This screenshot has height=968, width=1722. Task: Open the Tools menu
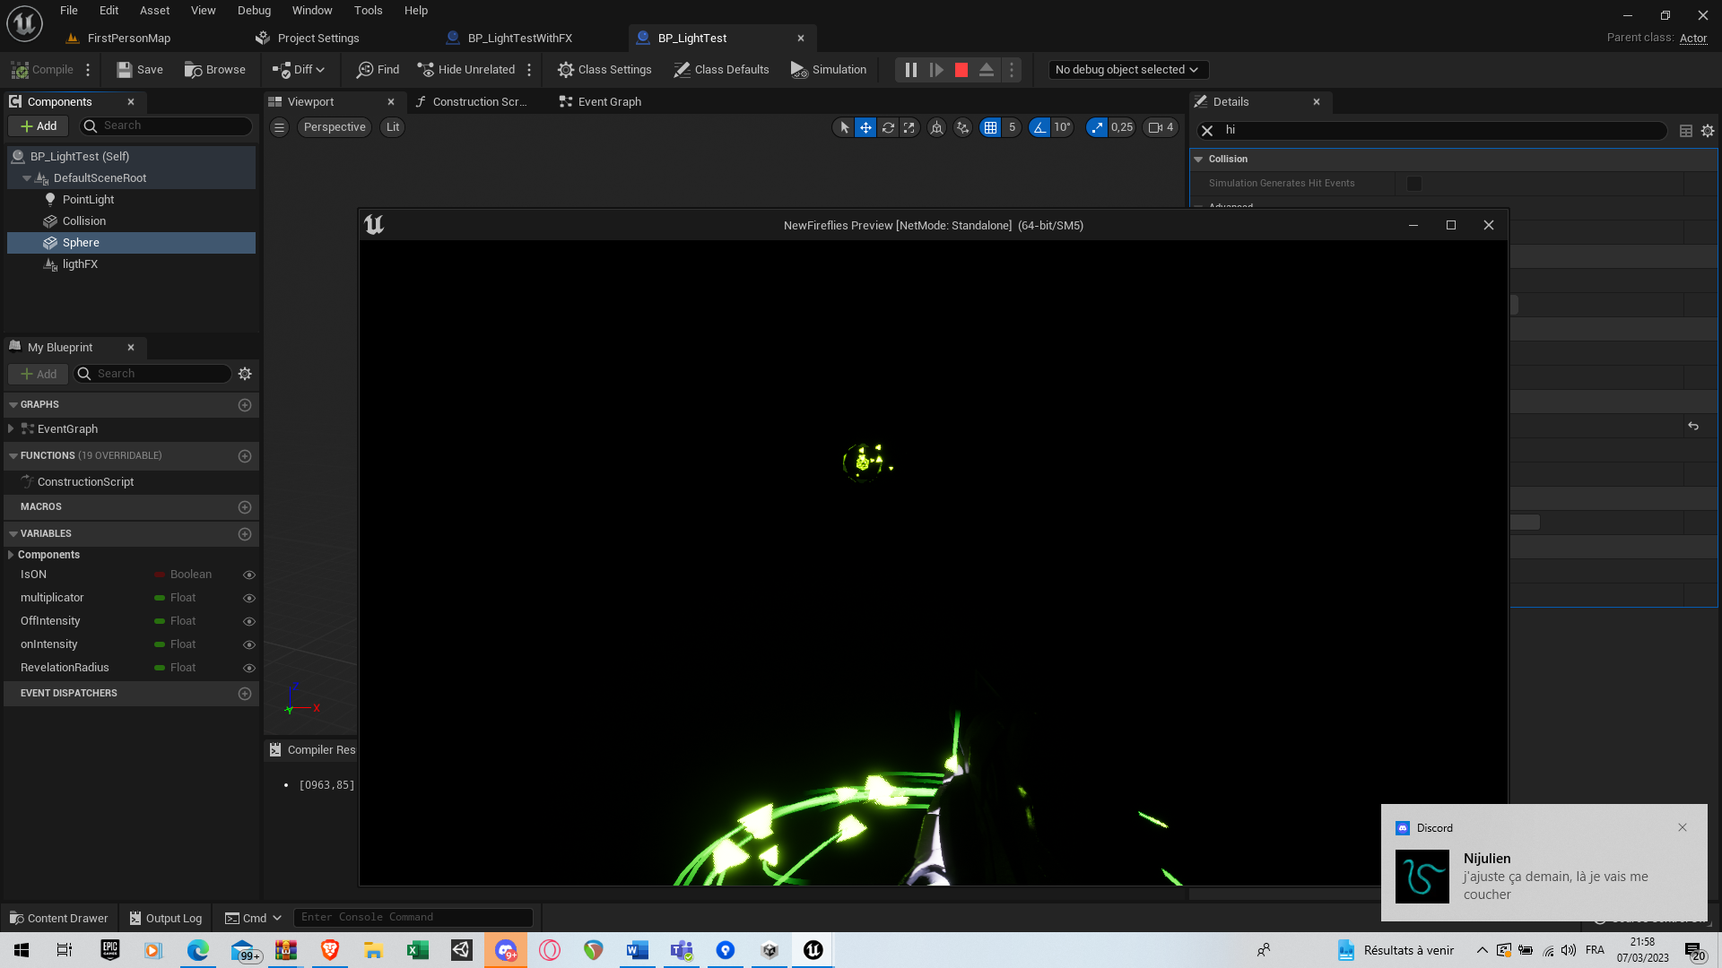click(x=368, y=11)
